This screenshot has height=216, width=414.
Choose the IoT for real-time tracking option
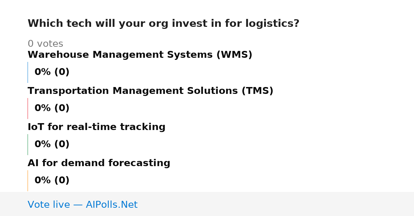pyautogui.click(x=97, y=127)
